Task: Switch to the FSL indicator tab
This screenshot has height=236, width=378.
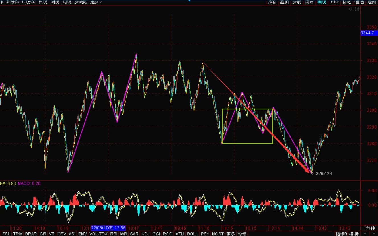Action: click(x=6, y=234)
